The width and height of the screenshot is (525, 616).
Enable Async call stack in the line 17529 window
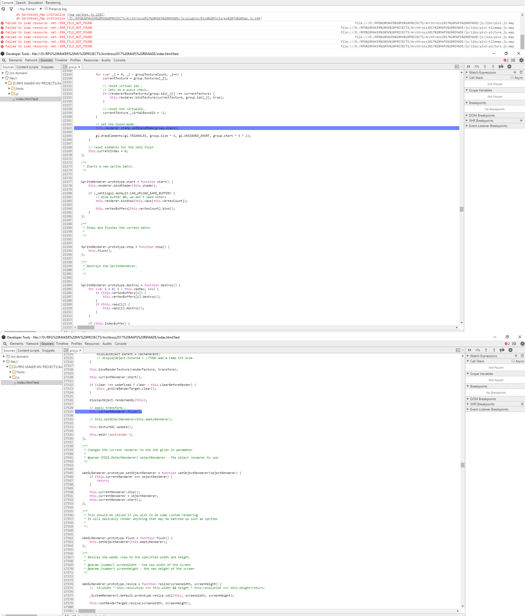pos(513,361)
